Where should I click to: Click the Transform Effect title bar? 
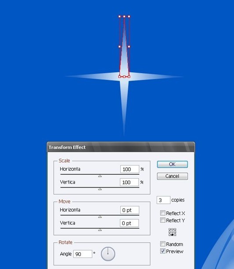(121, 147)
